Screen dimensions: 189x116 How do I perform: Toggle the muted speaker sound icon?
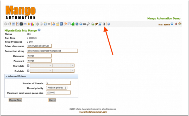[176, 24]
